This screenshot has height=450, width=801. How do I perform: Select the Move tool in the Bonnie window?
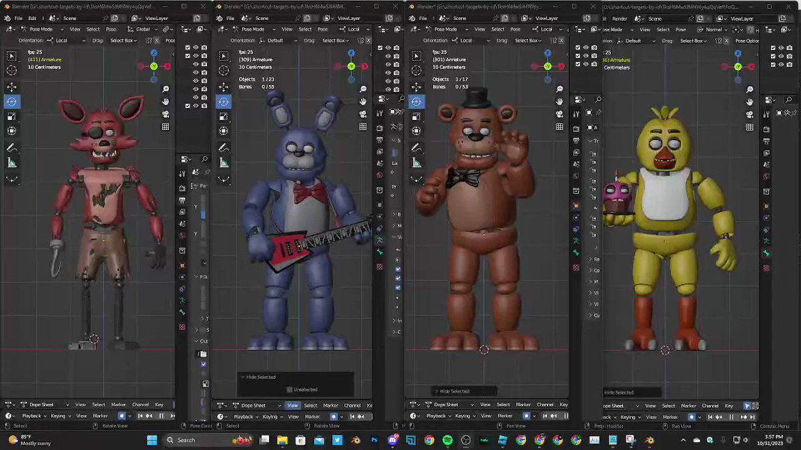(224, 87)
